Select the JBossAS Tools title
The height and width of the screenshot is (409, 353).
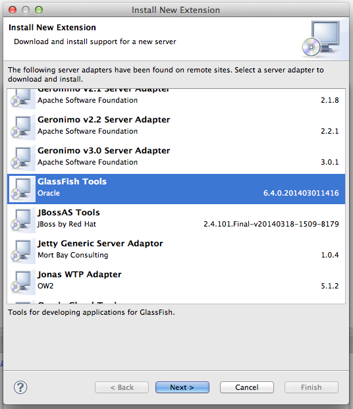click(x=68, y=213)
